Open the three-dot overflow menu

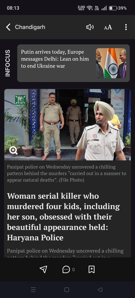click(x=126, y=27)
